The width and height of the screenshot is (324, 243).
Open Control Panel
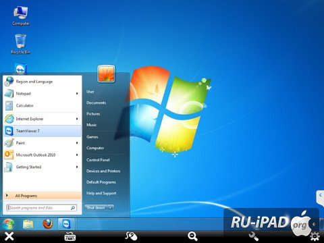(x=98, y=160)
